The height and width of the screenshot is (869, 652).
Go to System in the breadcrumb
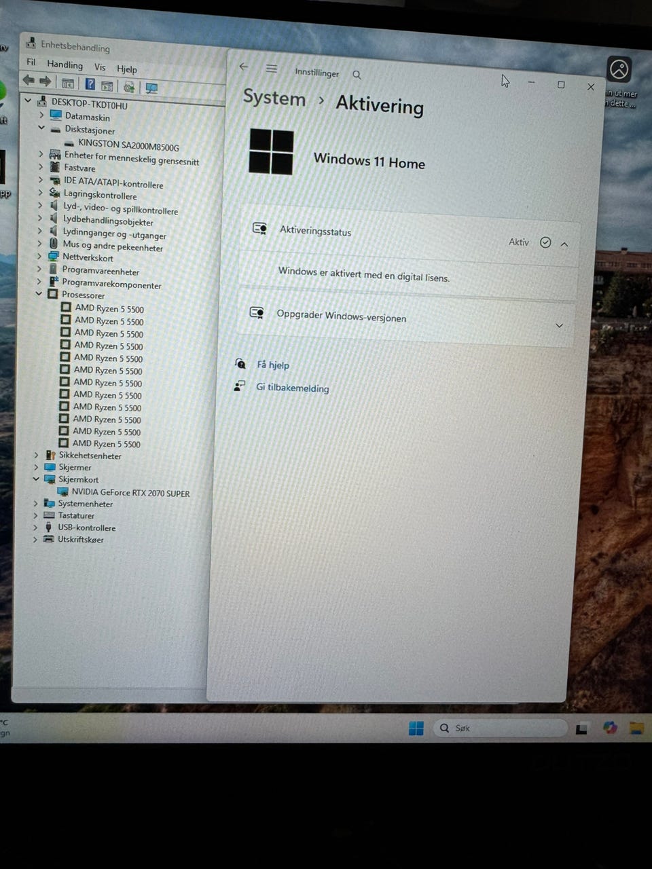274,98
